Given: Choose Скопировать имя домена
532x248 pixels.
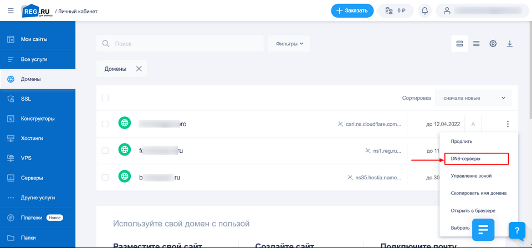Looking at the screenshot, I should coord(479,193).
